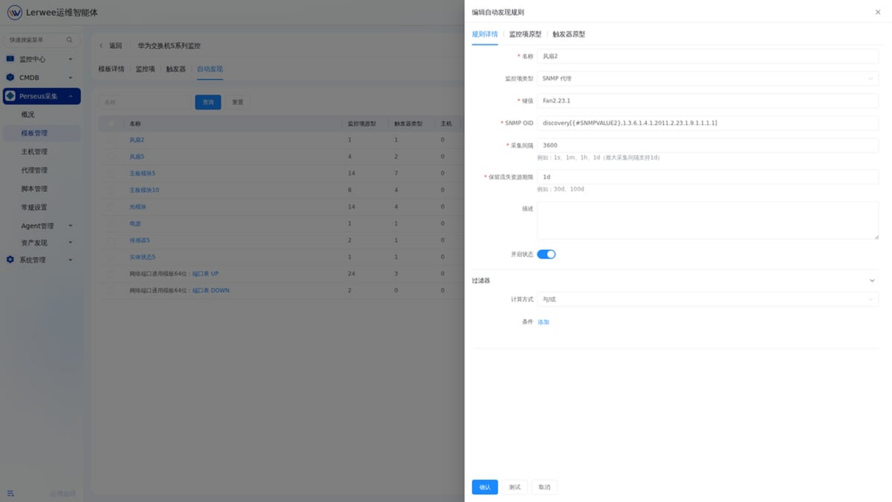Click the 重置 button
892x502 pixels.
tap(237, 102)
